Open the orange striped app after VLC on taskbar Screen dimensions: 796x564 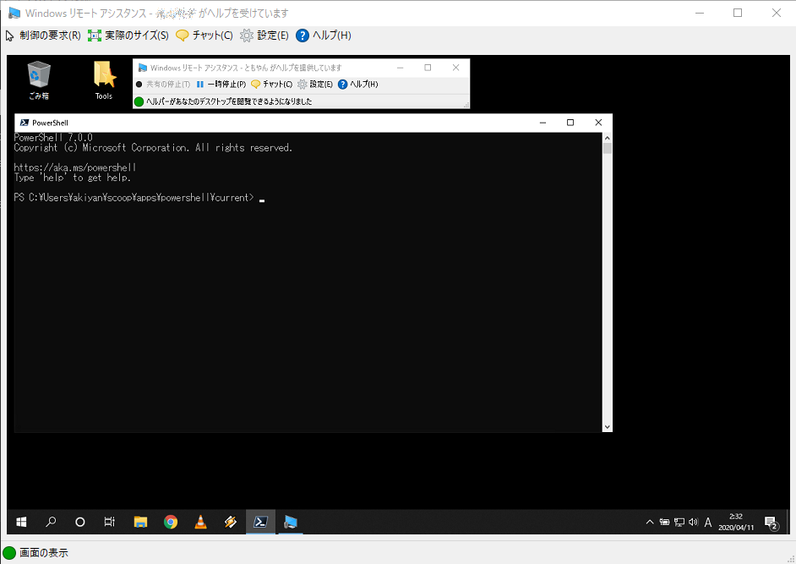[231, 522]
